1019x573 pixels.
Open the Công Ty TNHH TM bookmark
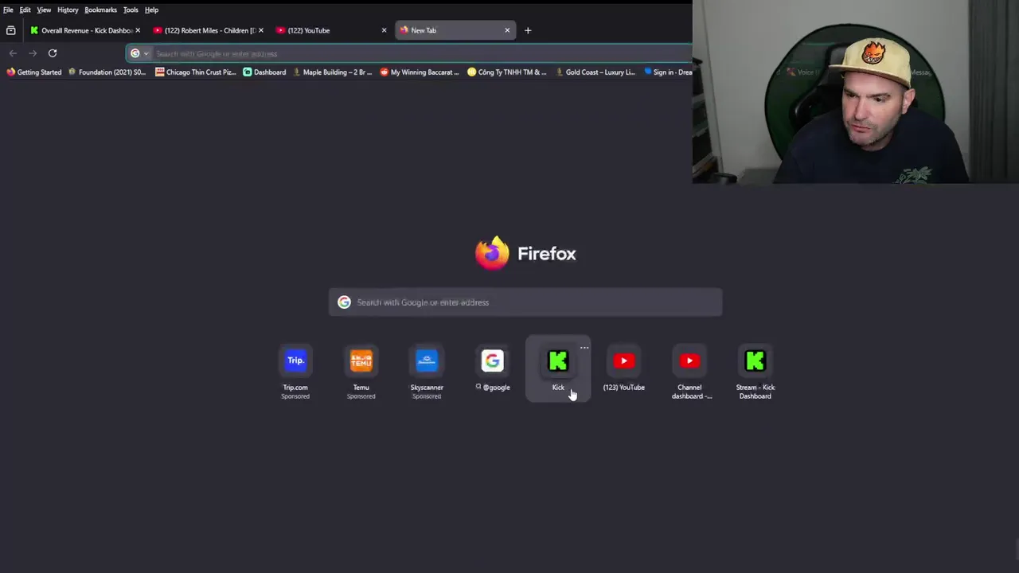[x=507, y=72]
